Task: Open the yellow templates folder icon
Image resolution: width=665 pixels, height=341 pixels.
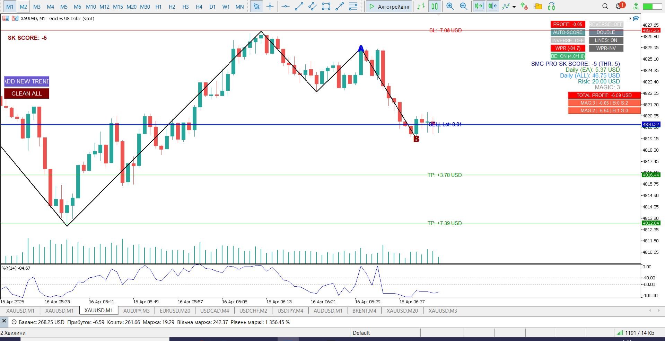Action: pos(538,6)
